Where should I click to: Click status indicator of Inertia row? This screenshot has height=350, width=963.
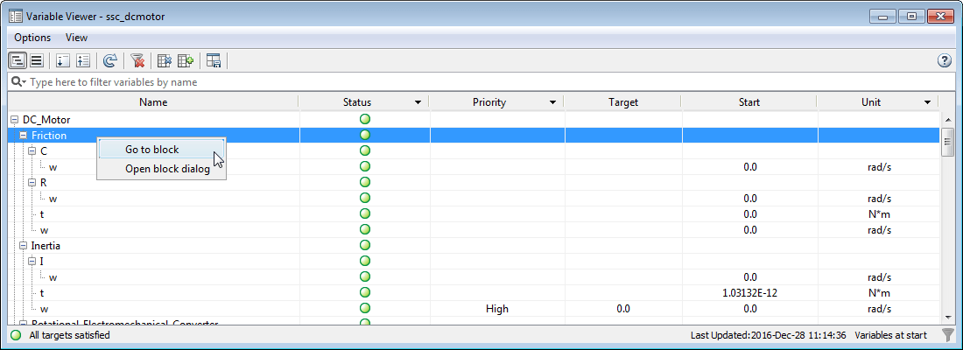tap(365, 246)
